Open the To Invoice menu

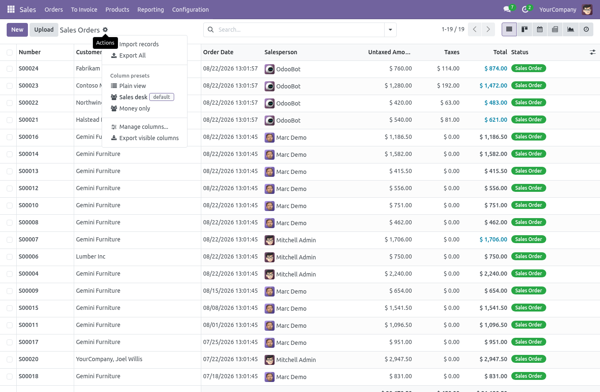point(84,10)
